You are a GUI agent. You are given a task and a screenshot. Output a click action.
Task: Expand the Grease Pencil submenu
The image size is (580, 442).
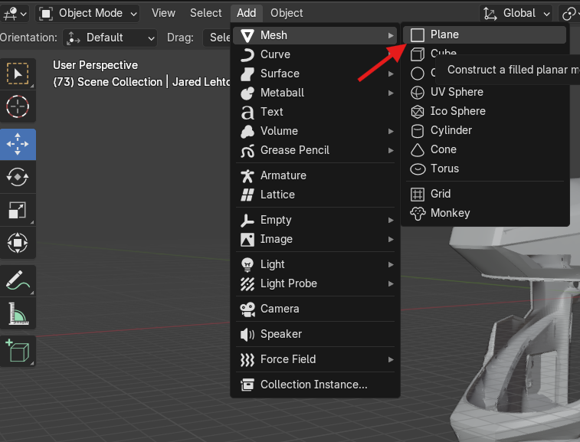[315, 151]
